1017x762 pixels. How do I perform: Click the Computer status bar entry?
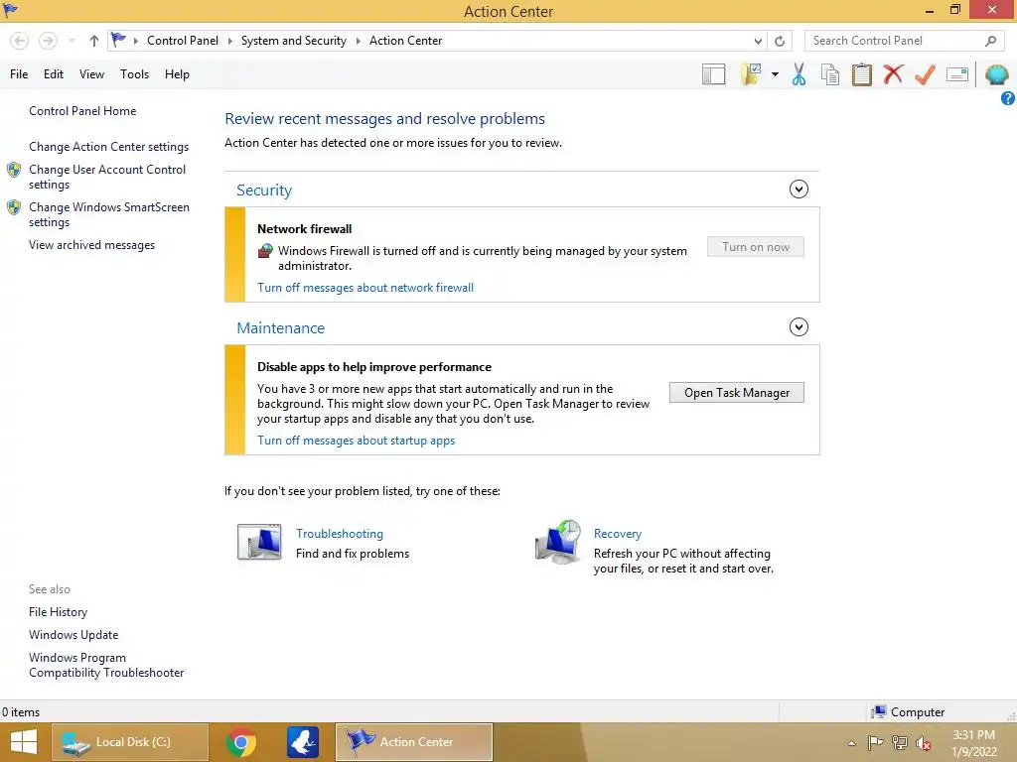point(908,712)
